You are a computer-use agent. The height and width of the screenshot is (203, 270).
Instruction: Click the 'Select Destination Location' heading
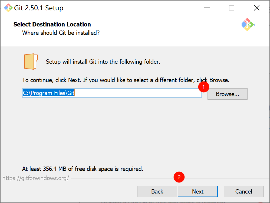(x=52, y=24)
